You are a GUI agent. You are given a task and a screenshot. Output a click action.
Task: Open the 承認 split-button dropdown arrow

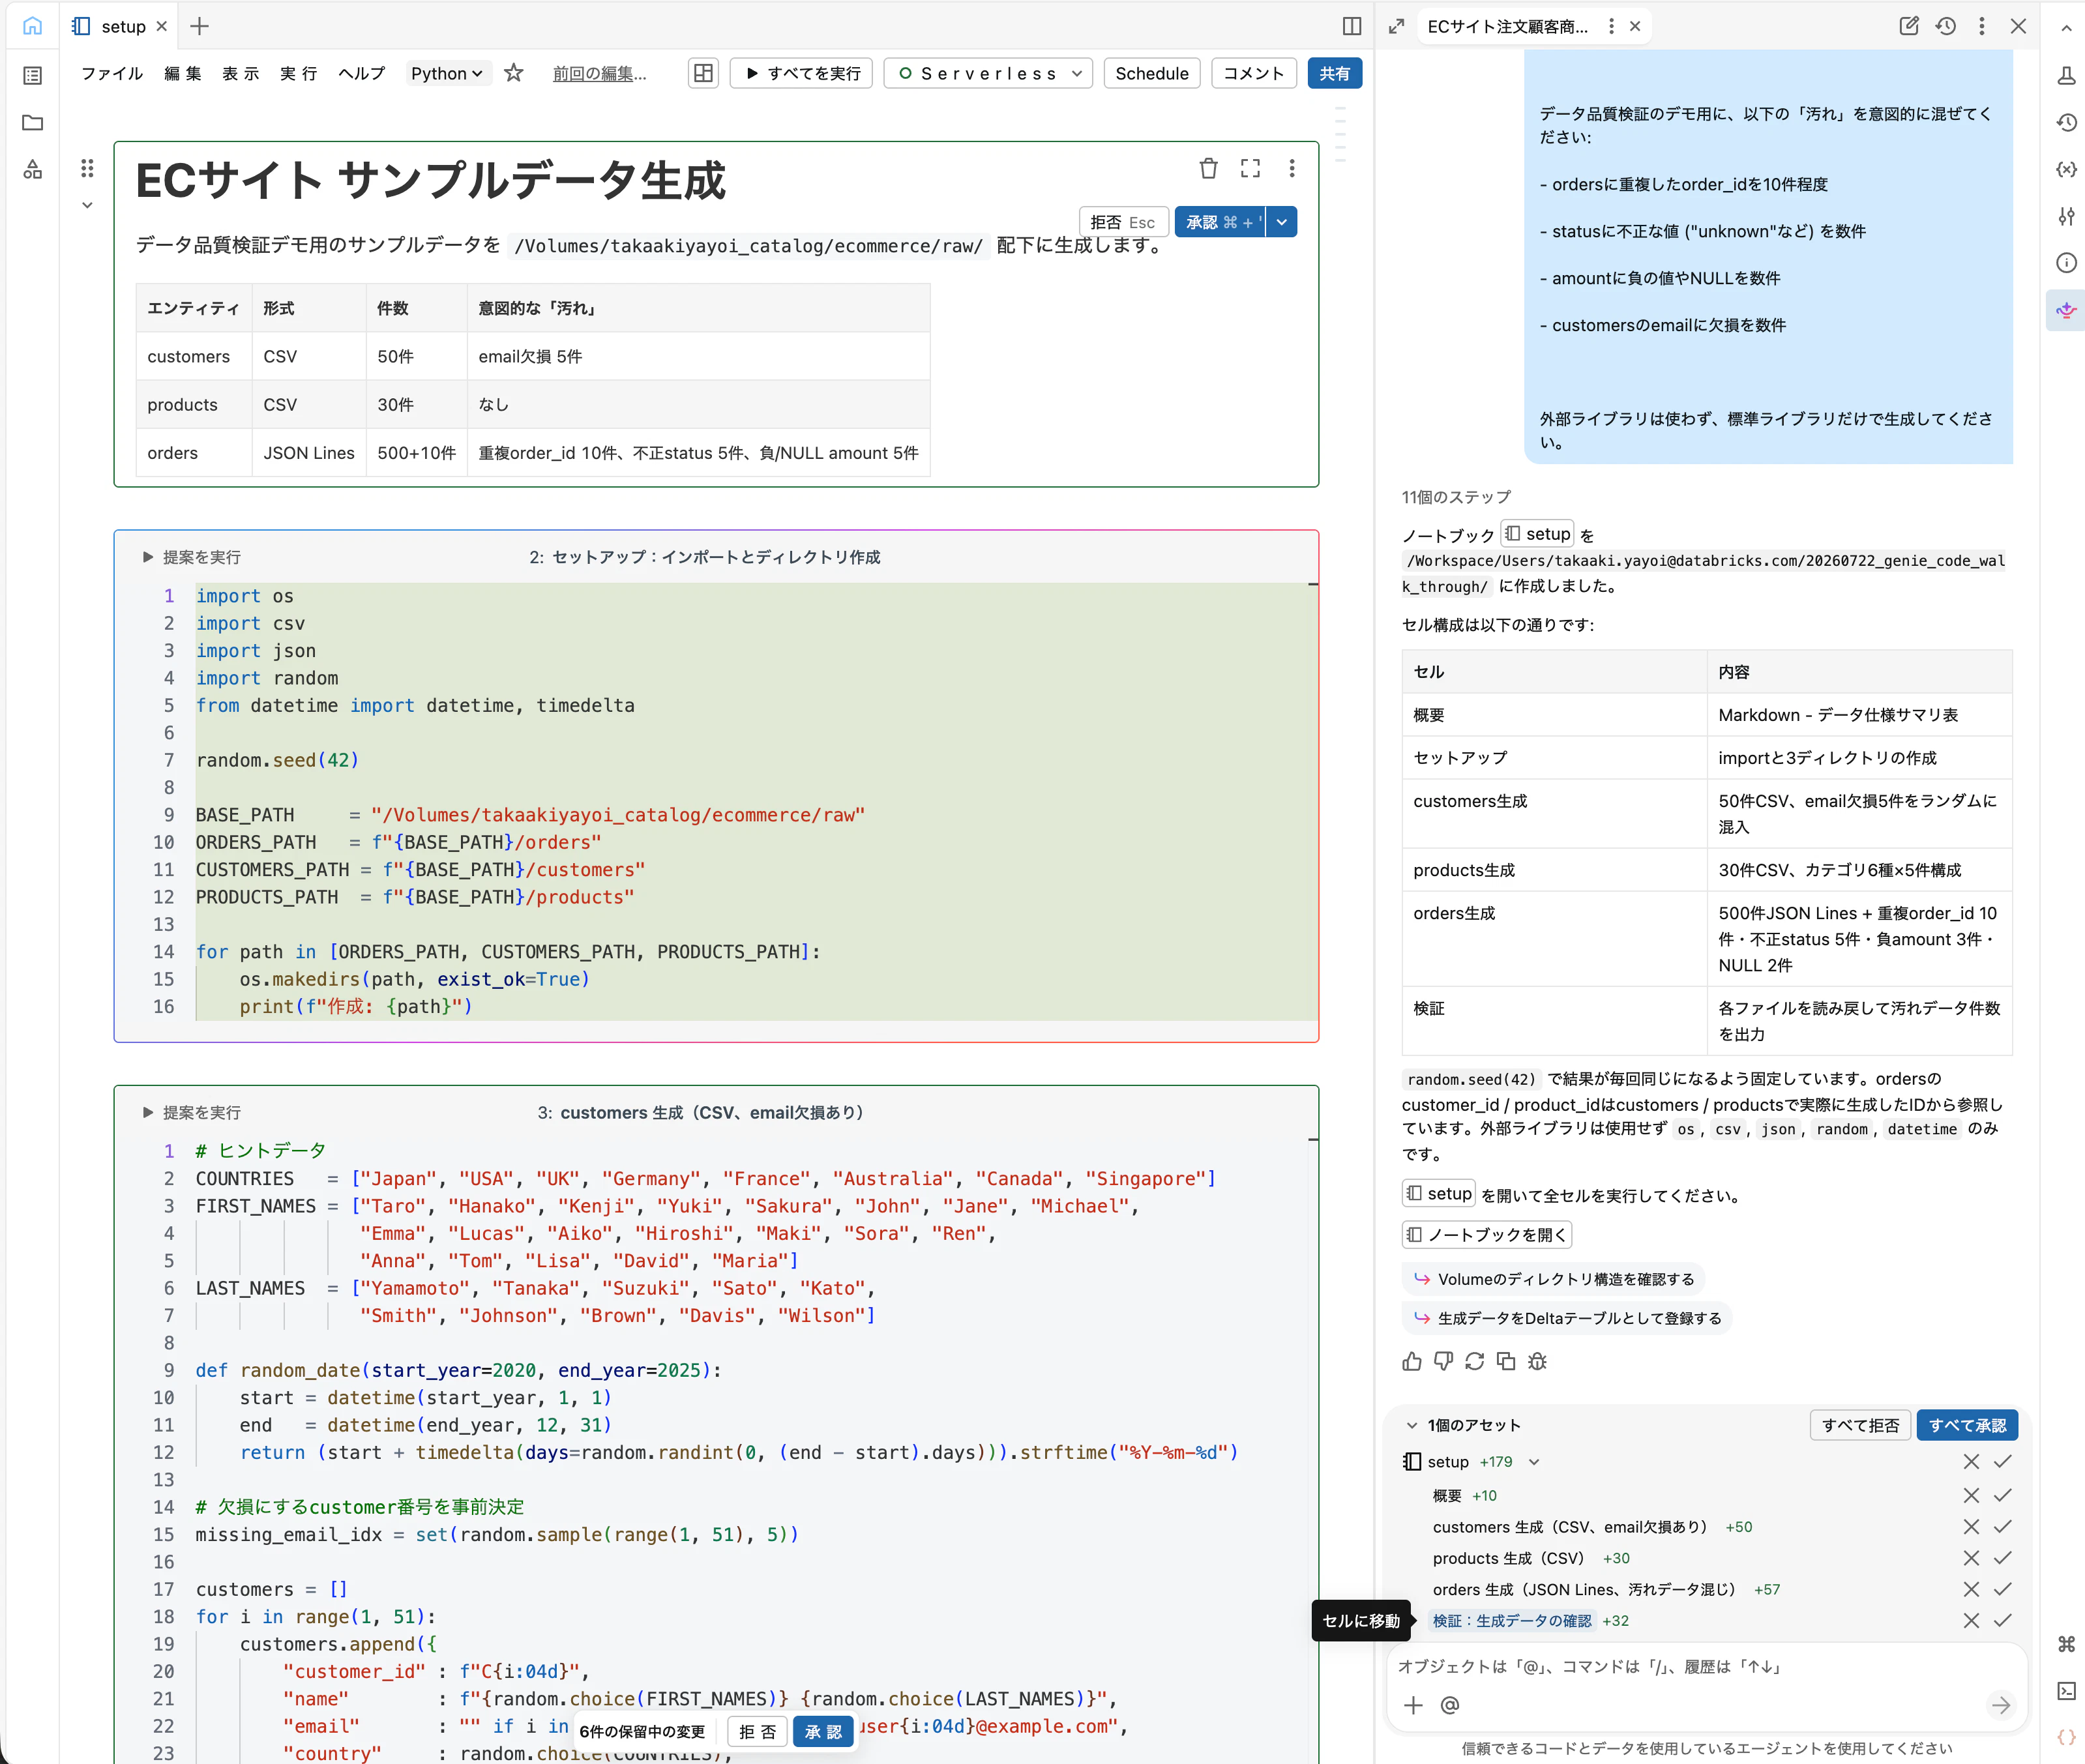(1282, 222)
